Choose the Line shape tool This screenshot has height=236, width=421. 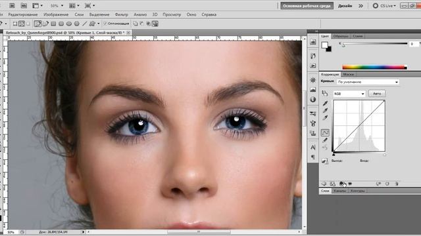click(x=85, y=24)
